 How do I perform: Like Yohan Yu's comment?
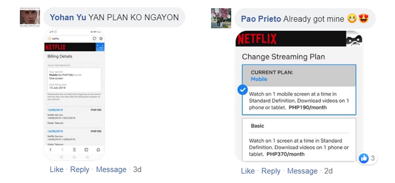tap(56, 169)
